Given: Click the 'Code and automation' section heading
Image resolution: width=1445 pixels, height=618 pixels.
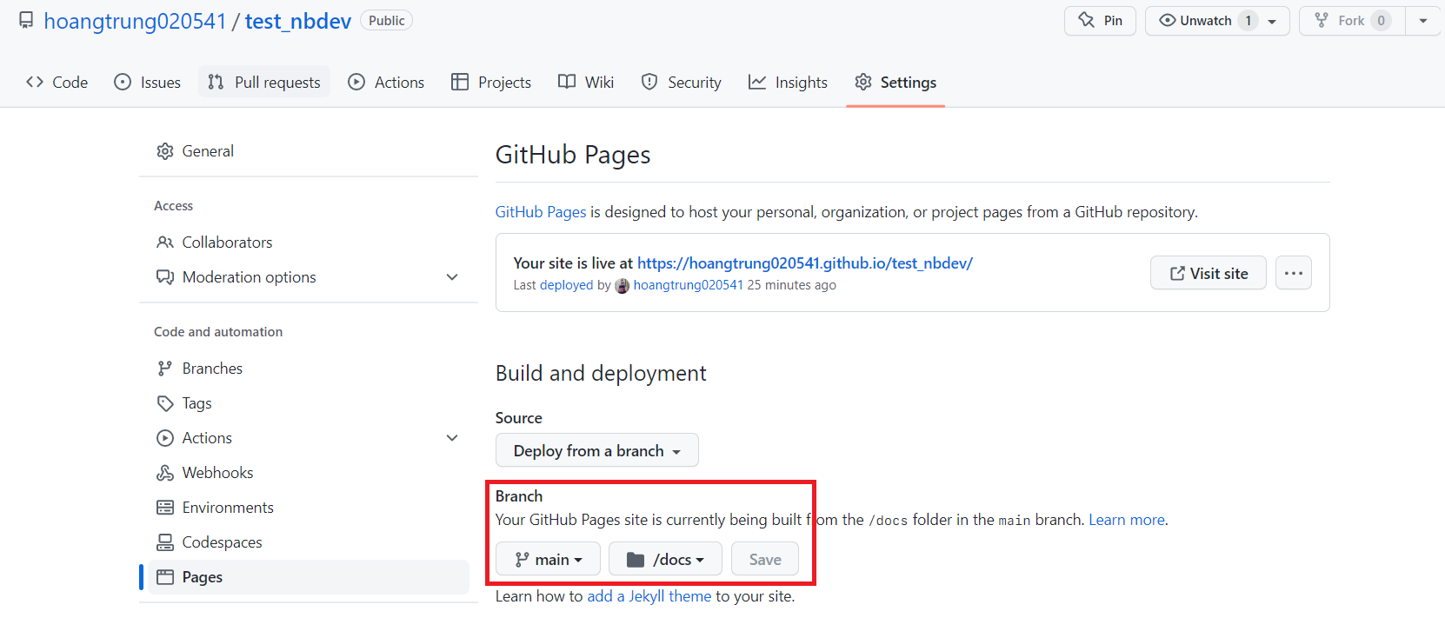Looking at the screenshot, I should (x=218, y=332).
